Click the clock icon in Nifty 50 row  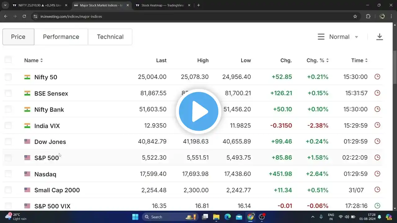[377, 77]
